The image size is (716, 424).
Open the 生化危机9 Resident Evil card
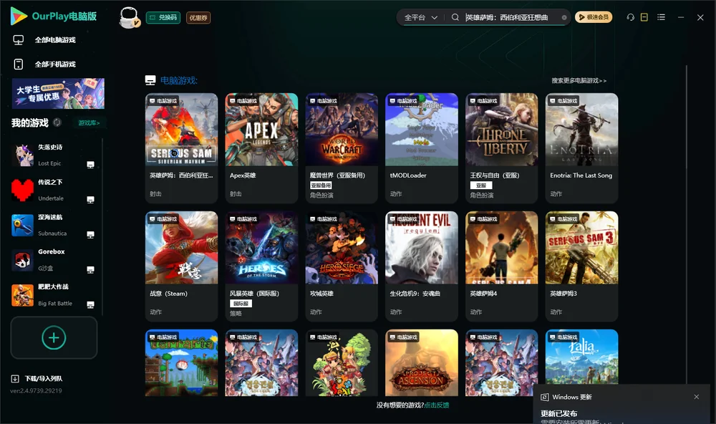tap(422, 266)
